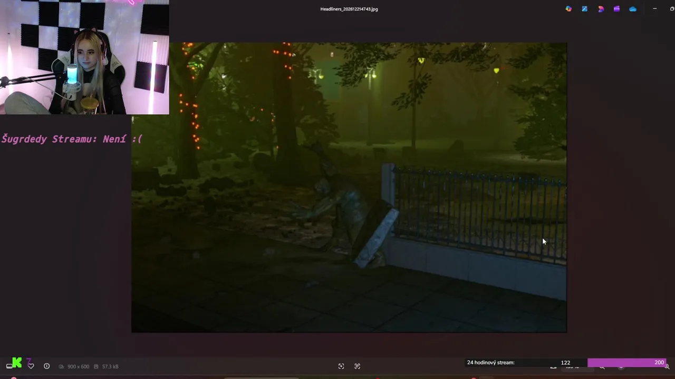
Task: Click the blue OneDrive cloud icon
Action: pyautogui.click(x=633, y=9)
